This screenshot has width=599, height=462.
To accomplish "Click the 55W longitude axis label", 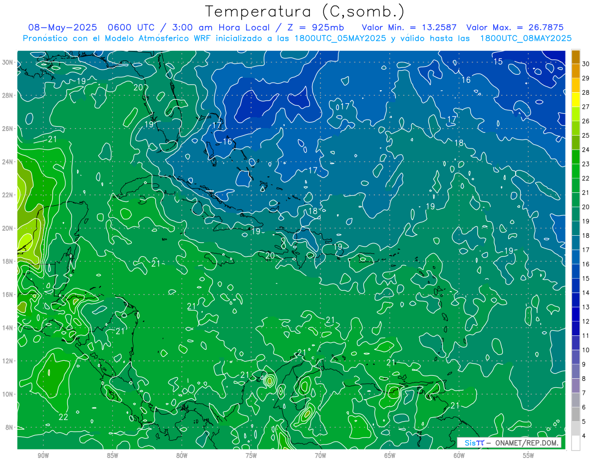I will [529, 456].
